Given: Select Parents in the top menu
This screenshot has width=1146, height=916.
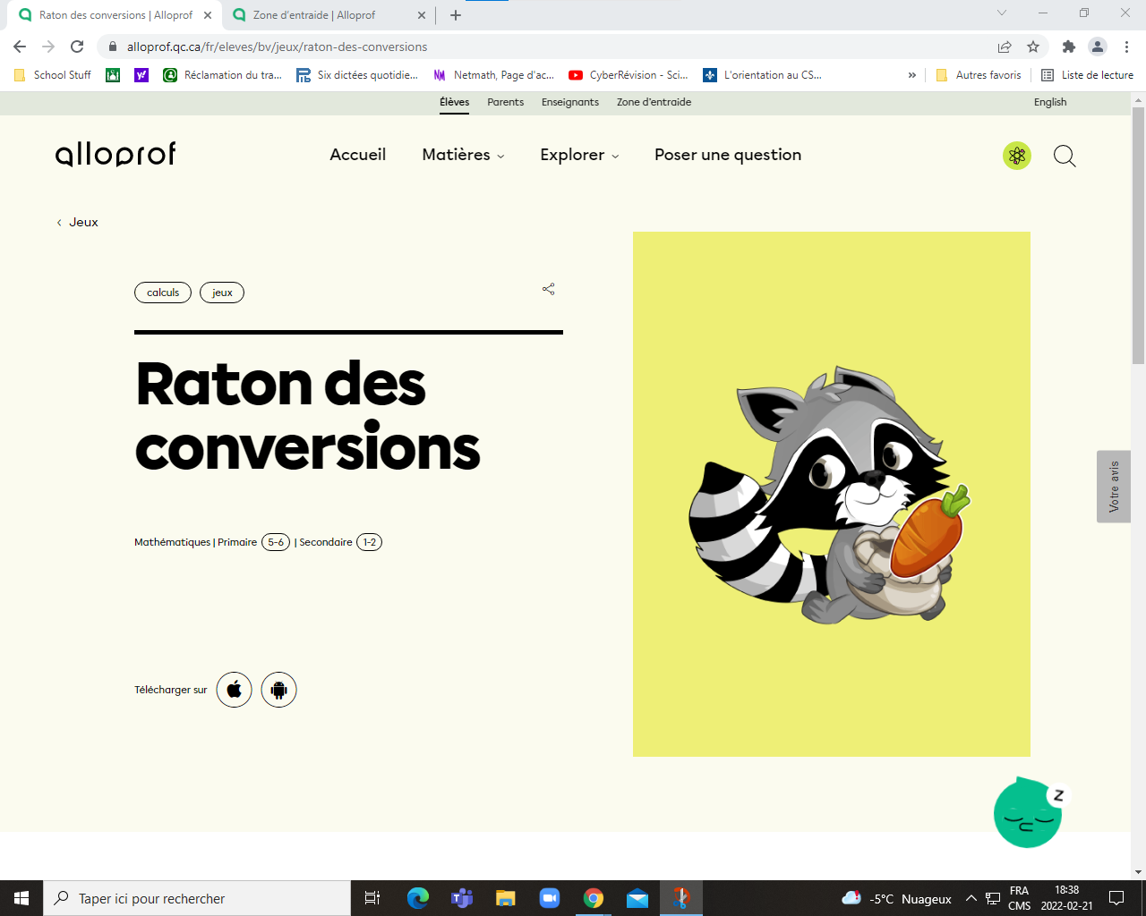Looking at the screenshot, I should point(506,102).
